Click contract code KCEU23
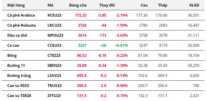The height and width of the screenshot is (101, 207). 54,15
